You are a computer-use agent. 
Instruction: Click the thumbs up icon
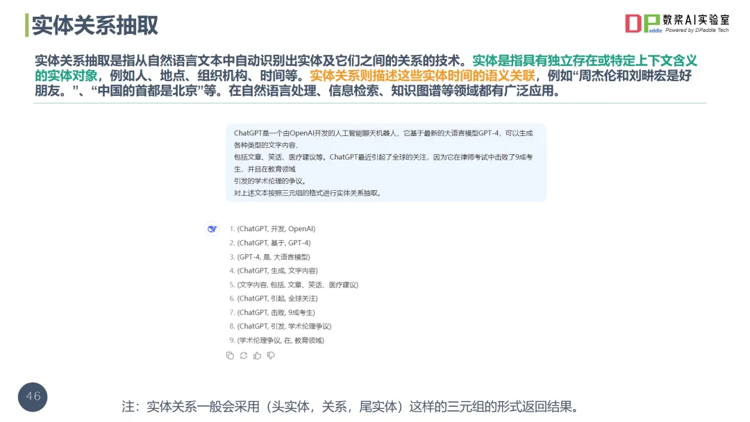[258, 355]
